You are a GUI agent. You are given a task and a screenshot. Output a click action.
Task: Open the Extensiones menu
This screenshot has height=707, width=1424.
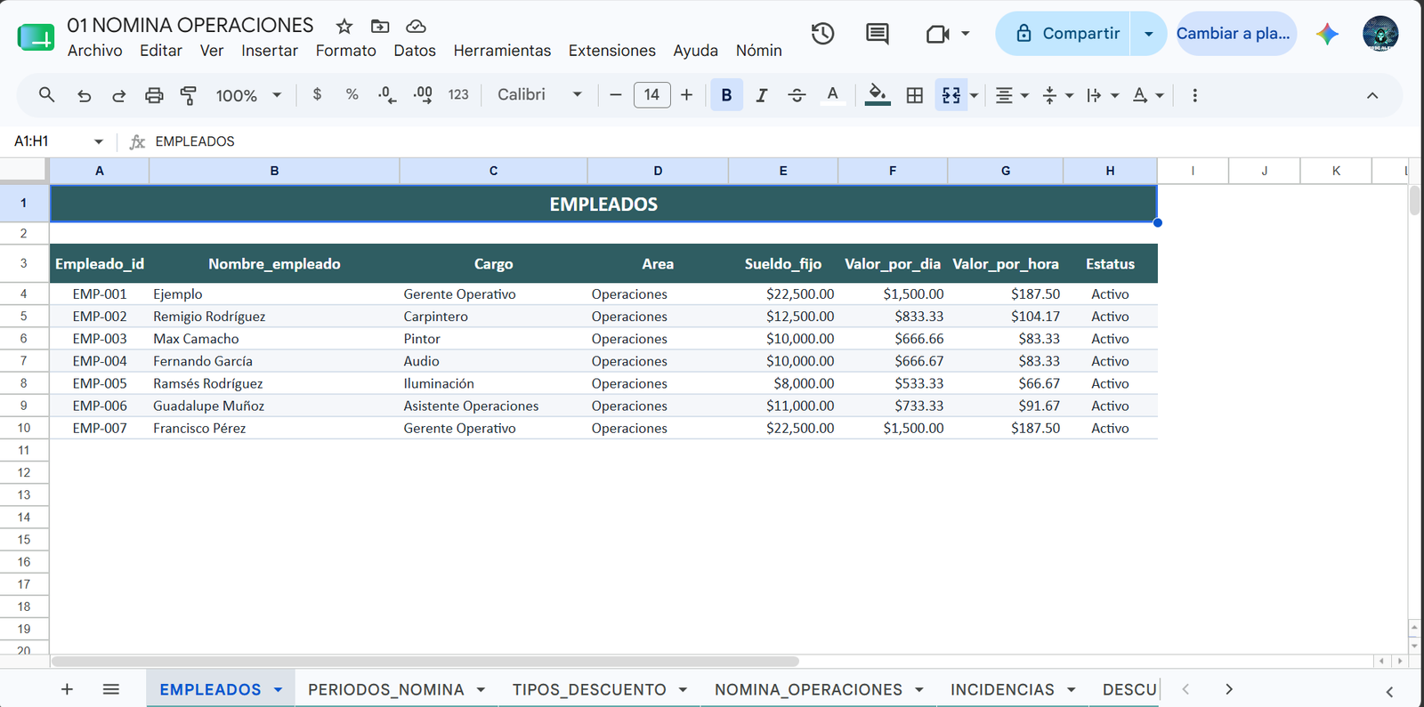coord(611,51)
